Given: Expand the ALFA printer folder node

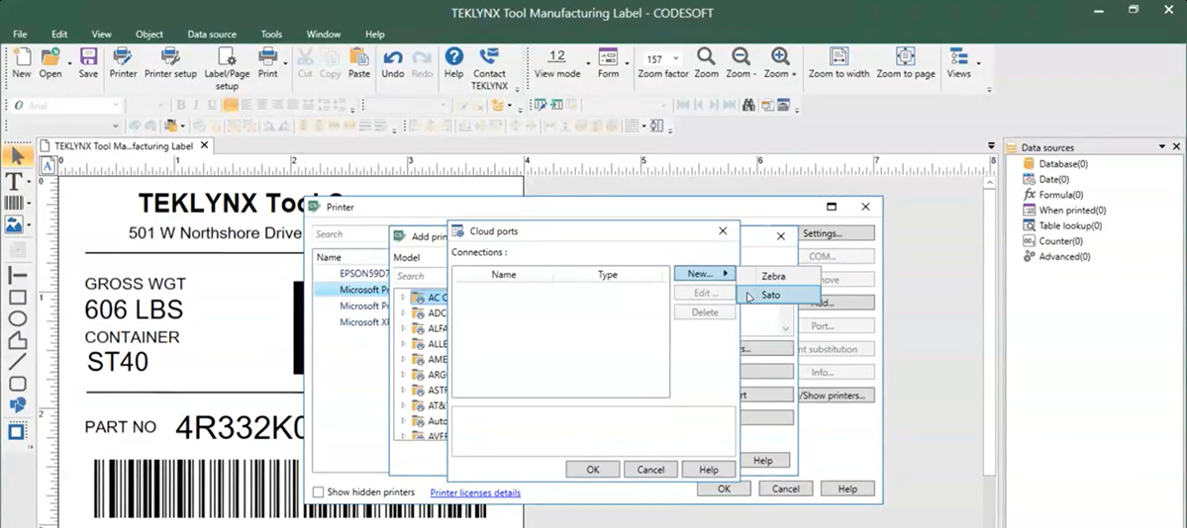Looking at the screenshot, I should pos(403,328).
